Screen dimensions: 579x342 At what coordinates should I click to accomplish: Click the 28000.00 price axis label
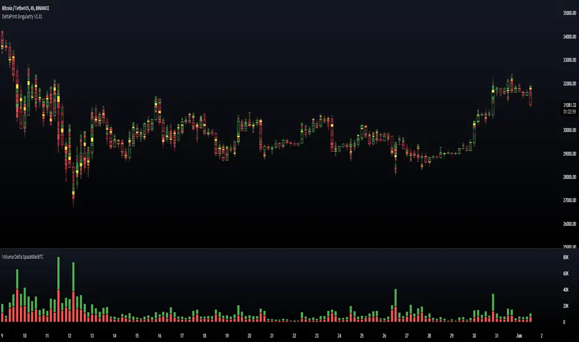click(x=570, y=177)
